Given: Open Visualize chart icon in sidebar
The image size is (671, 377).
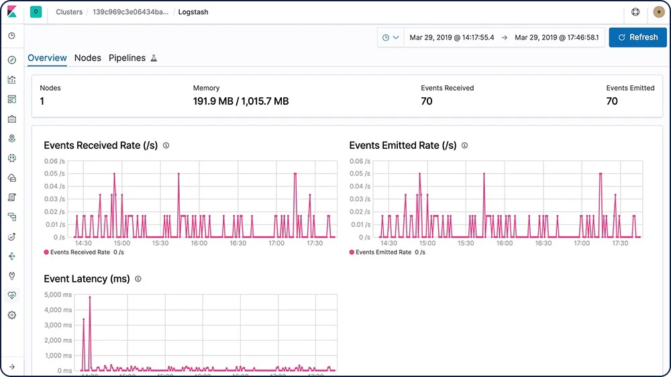Looking at the screenshot, I should tap(12, 80).
